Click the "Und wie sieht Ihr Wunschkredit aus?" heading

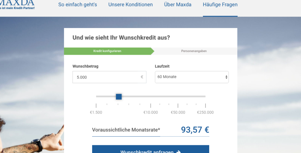121,37
